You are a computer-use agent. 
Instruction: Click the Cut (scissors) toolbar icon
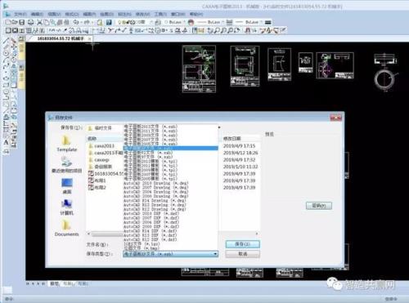tap(40, 22)
